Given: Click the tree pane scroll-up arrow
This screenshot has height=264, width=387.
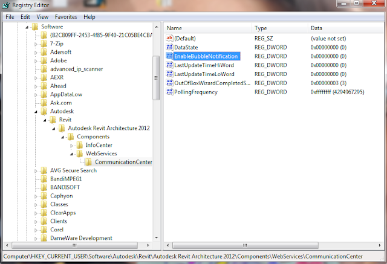Looking at the screenshot, I should 156,27.
